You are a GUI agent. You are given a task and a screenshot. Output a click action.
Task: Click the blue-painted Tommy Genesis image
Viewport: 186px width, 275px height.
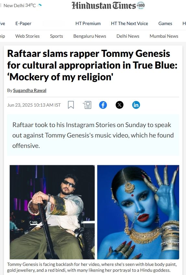click(138, 212)
